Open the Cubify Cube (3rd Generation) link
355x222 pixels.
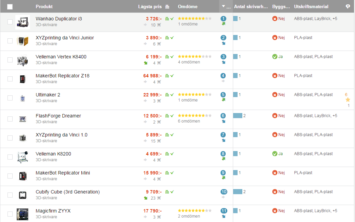[68, 192]
